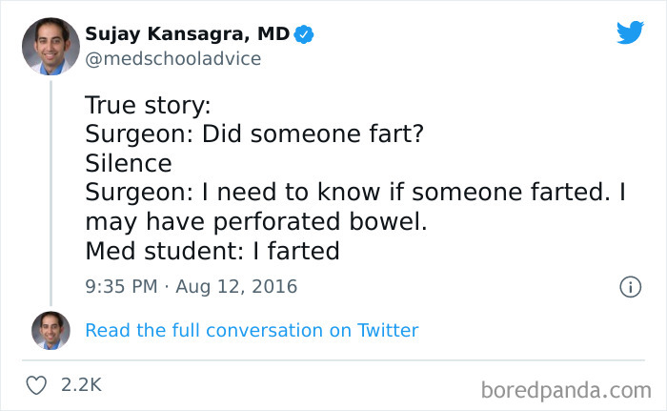Open the tweet info circle icon
This screenshot has height=411, width=667.
(629, 286)
